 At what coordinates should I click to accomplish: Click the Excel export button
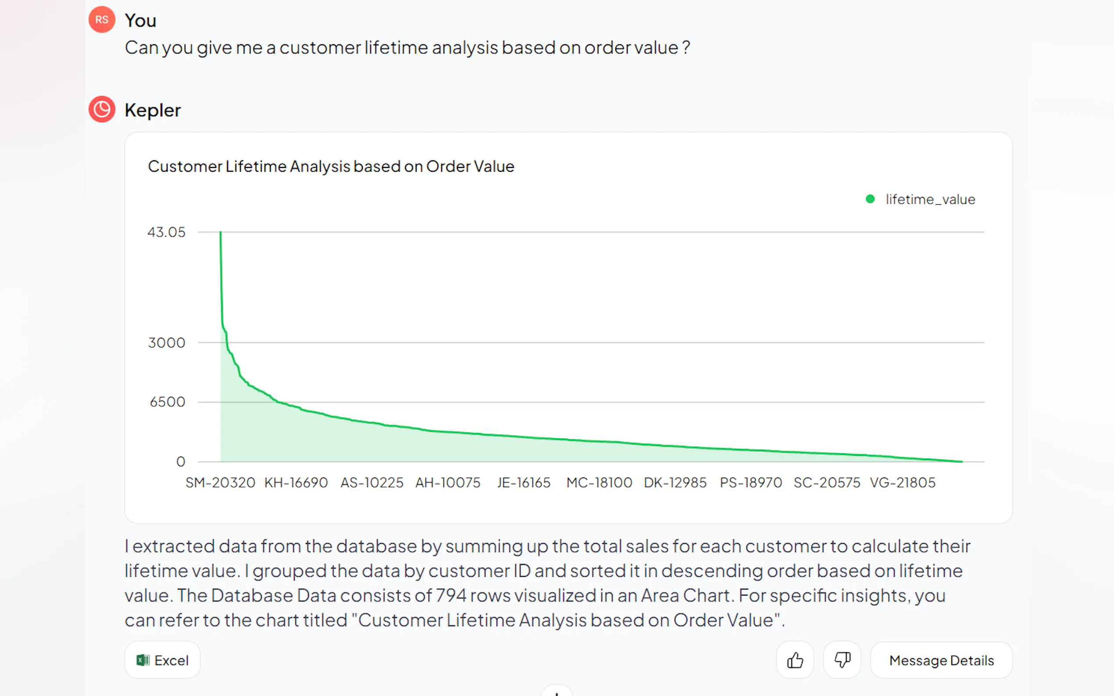click(163, 660)
